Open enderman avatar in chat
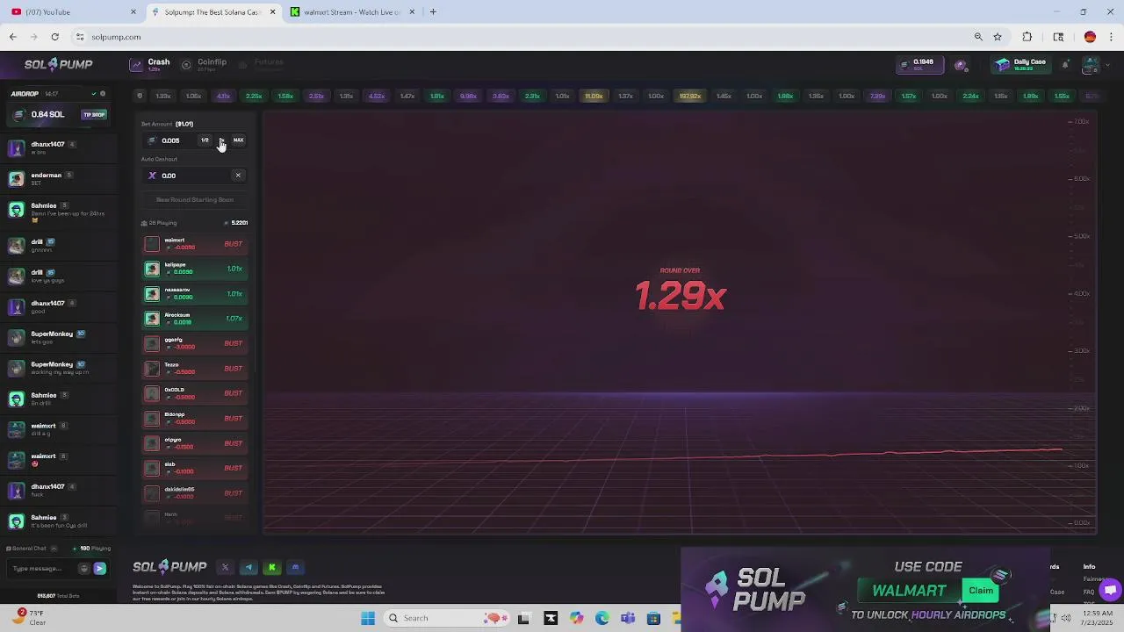 [x=16, y=179]
